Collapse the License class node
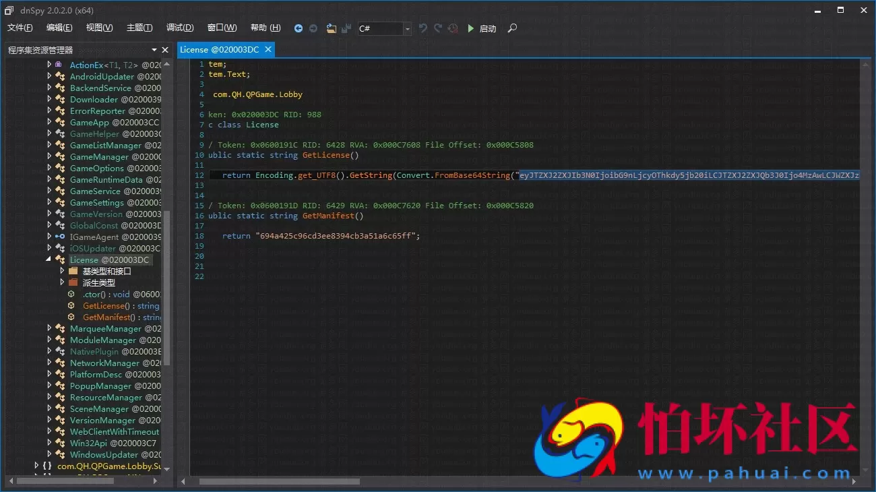This screenshot has width=876, height=492. point(49,259)
